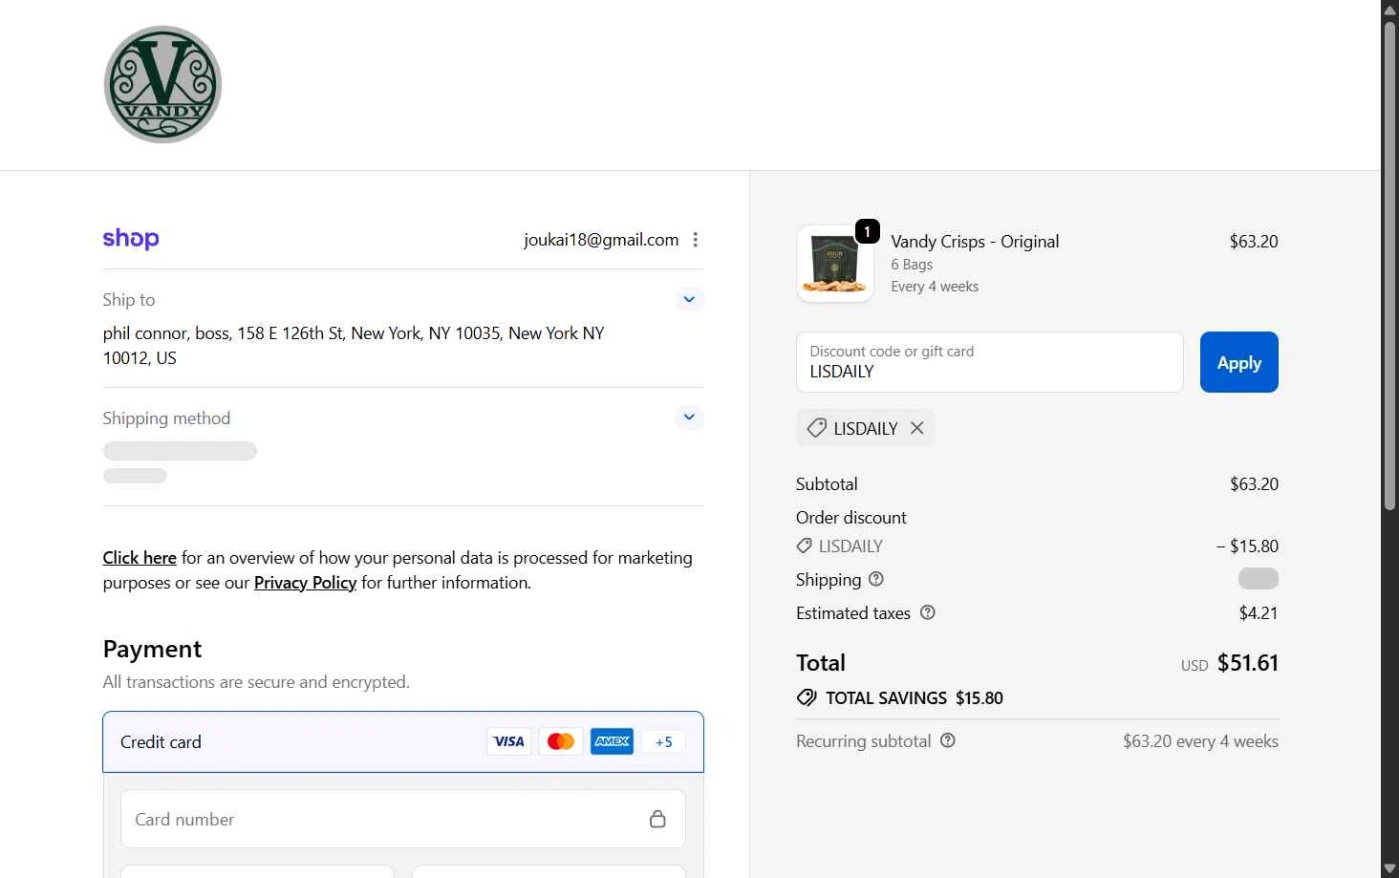This screenshot has width=1399, height=878.
Task: Click the Vandy logo
Action: [162, 85]
